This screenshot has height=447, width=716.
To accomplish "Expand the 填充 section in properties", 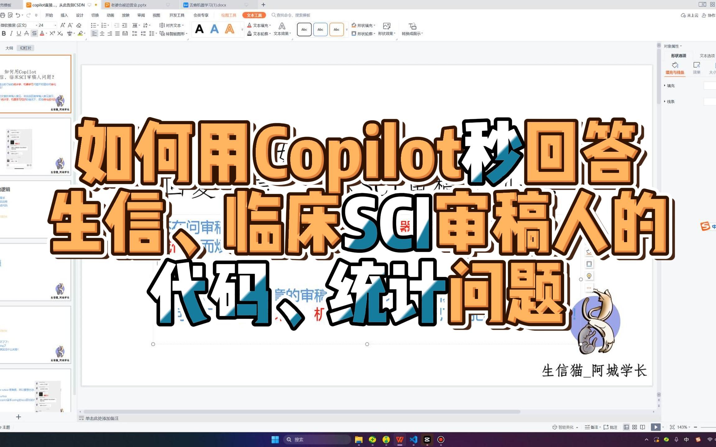I will (669, 86).
